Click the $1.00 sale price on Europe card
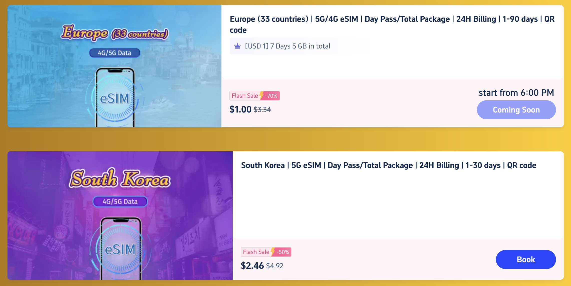 click(240, 109)
